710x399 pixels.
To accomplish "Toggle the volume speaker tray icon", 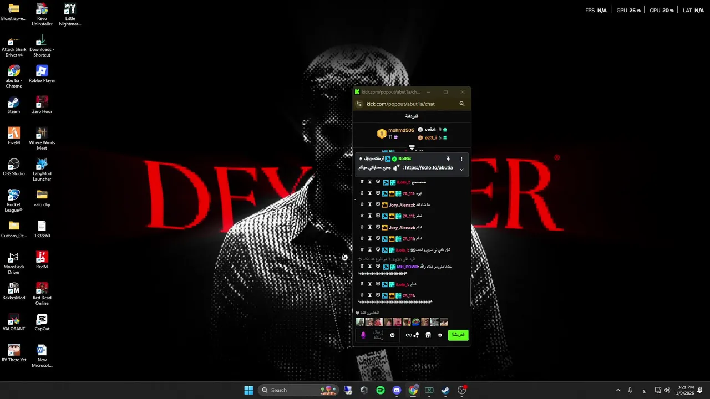I will coord(667,390).
